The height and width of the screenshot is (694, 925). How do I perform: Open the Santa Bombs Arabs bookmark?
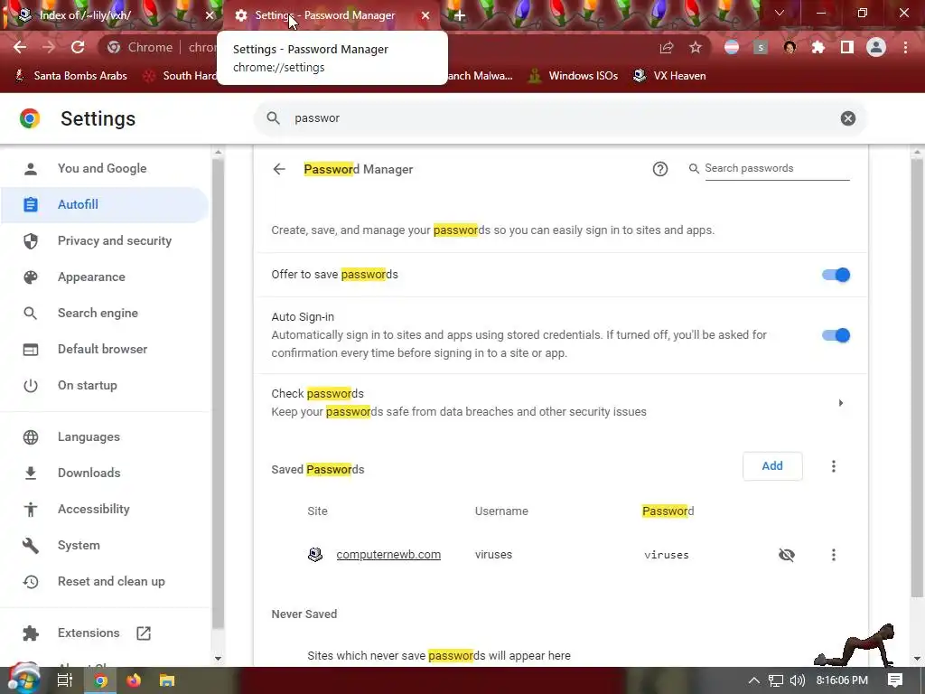click(x=70, y=76)
